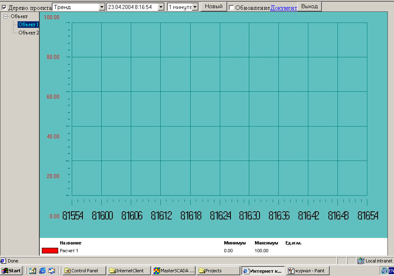Toggle the Дерево проекта checkbox
The width and height of the screenshot is (394, 276).
[4, 7]
